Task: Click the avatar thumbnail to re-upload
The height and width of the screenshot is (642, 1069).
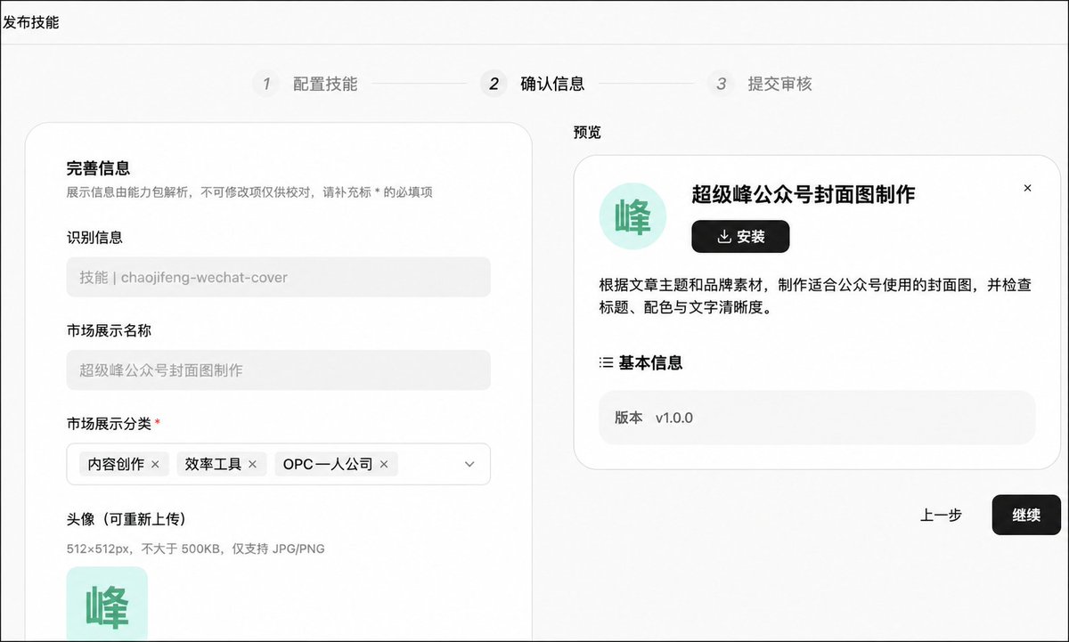Action: click(107, 604)
